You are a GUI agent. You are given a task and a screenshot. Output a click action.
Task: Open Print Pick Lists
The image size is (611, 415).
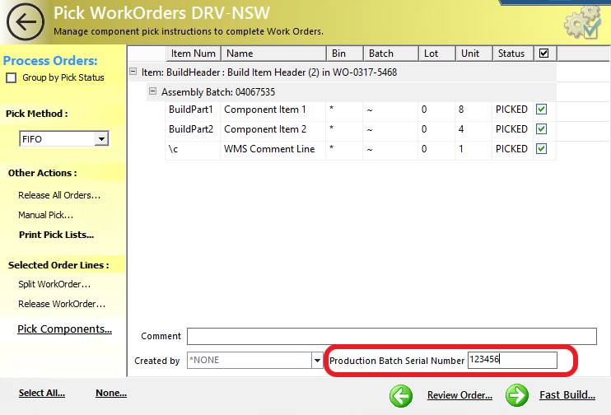click(57, 235)
